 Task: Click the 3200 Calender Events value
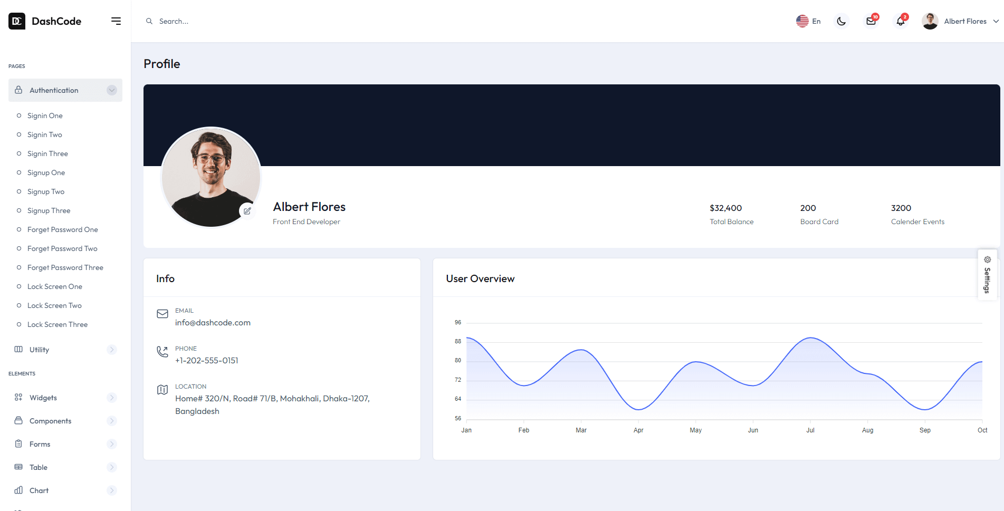901,208
